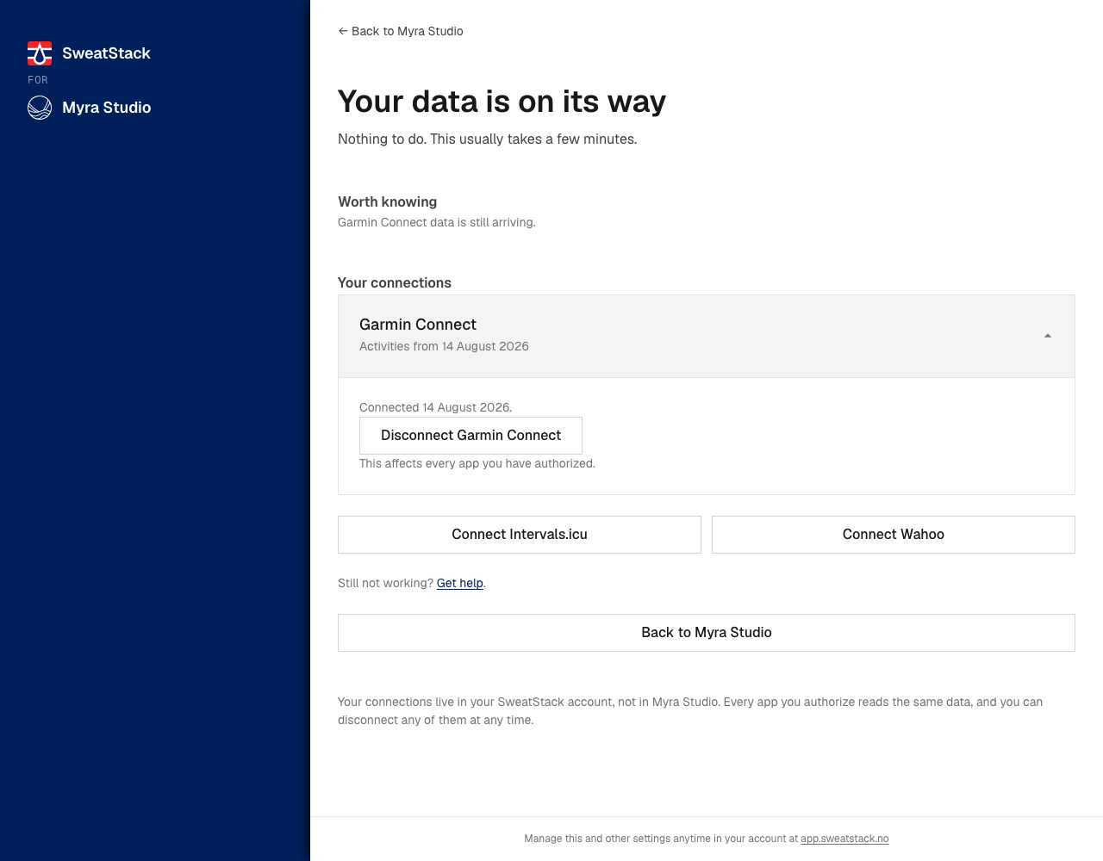Click the SweatStack brand name in sidebar

click(106, 53)
